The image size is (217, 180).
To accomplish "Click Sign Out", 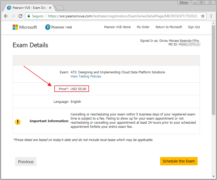I will click(194, 27).
